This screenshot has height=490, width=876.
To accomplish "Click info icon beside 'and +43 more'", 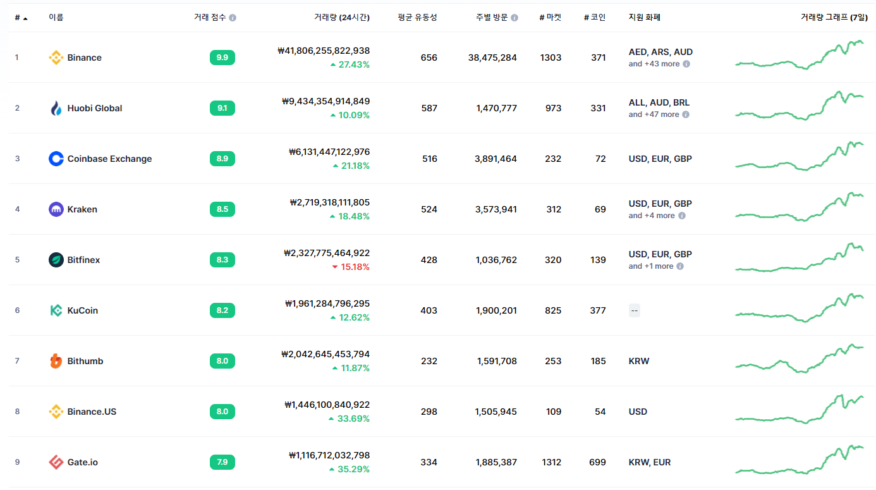I will [686, 64].
